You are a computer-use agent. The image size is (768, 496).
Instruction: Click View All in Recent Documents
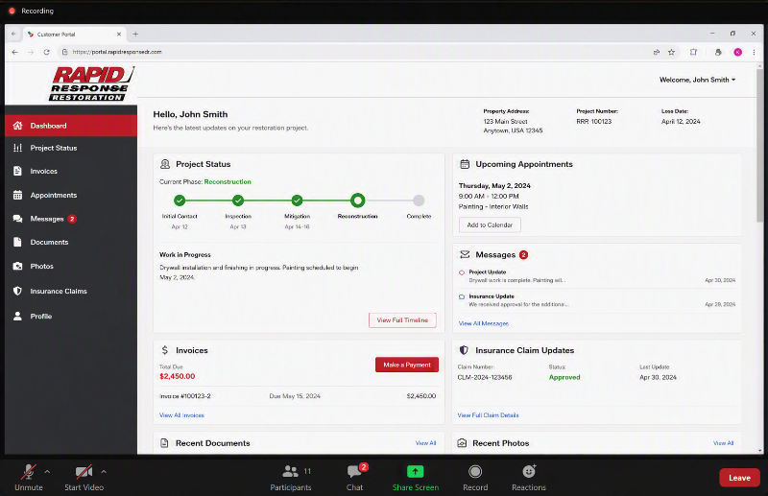425,443
